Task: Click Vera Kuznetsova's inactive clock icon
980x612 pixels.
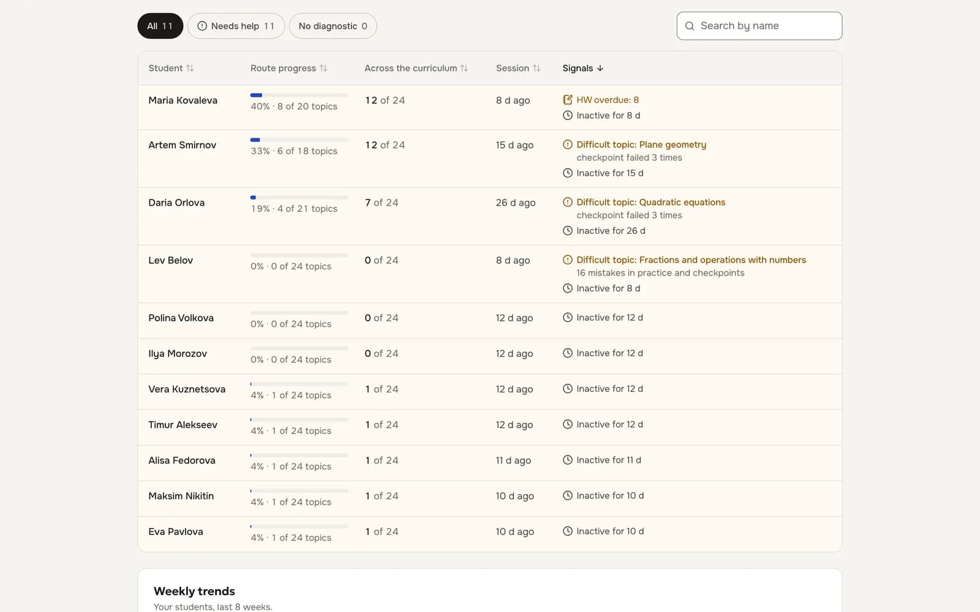Action: click(x=568, y=389)
